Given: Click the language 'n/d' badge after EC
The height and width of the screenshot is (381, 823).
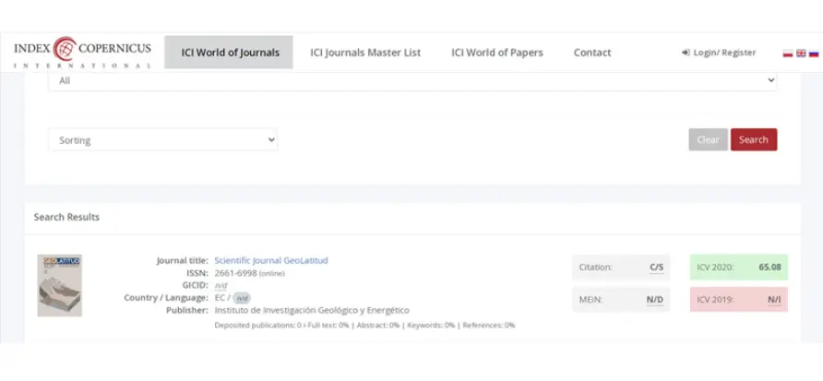Looking at the screenshot, I should tap(242, 298).
